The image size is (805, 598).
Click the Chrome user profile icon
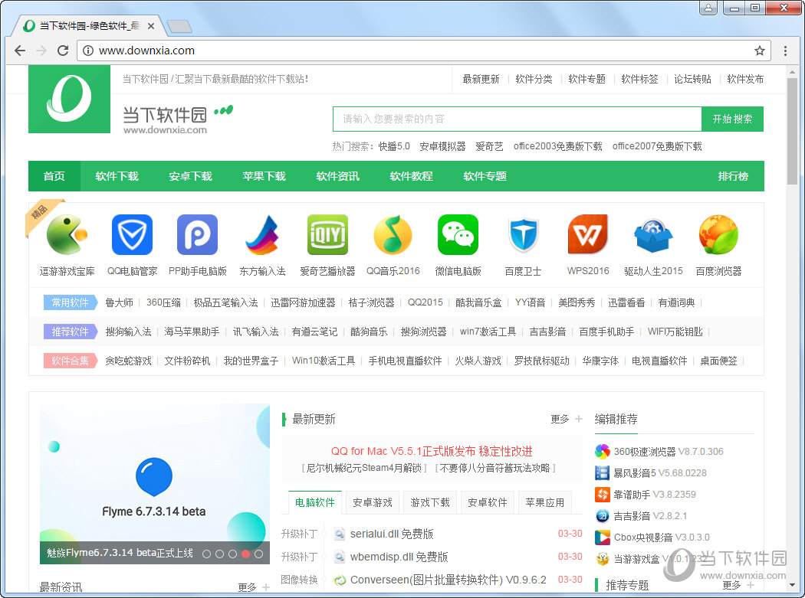(x=708, y=8)
